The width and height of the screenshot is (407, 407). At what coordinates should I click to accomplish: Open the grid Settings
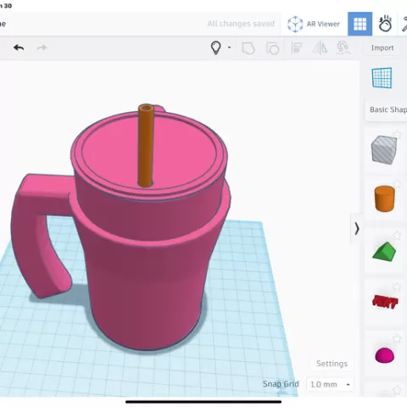332,364
